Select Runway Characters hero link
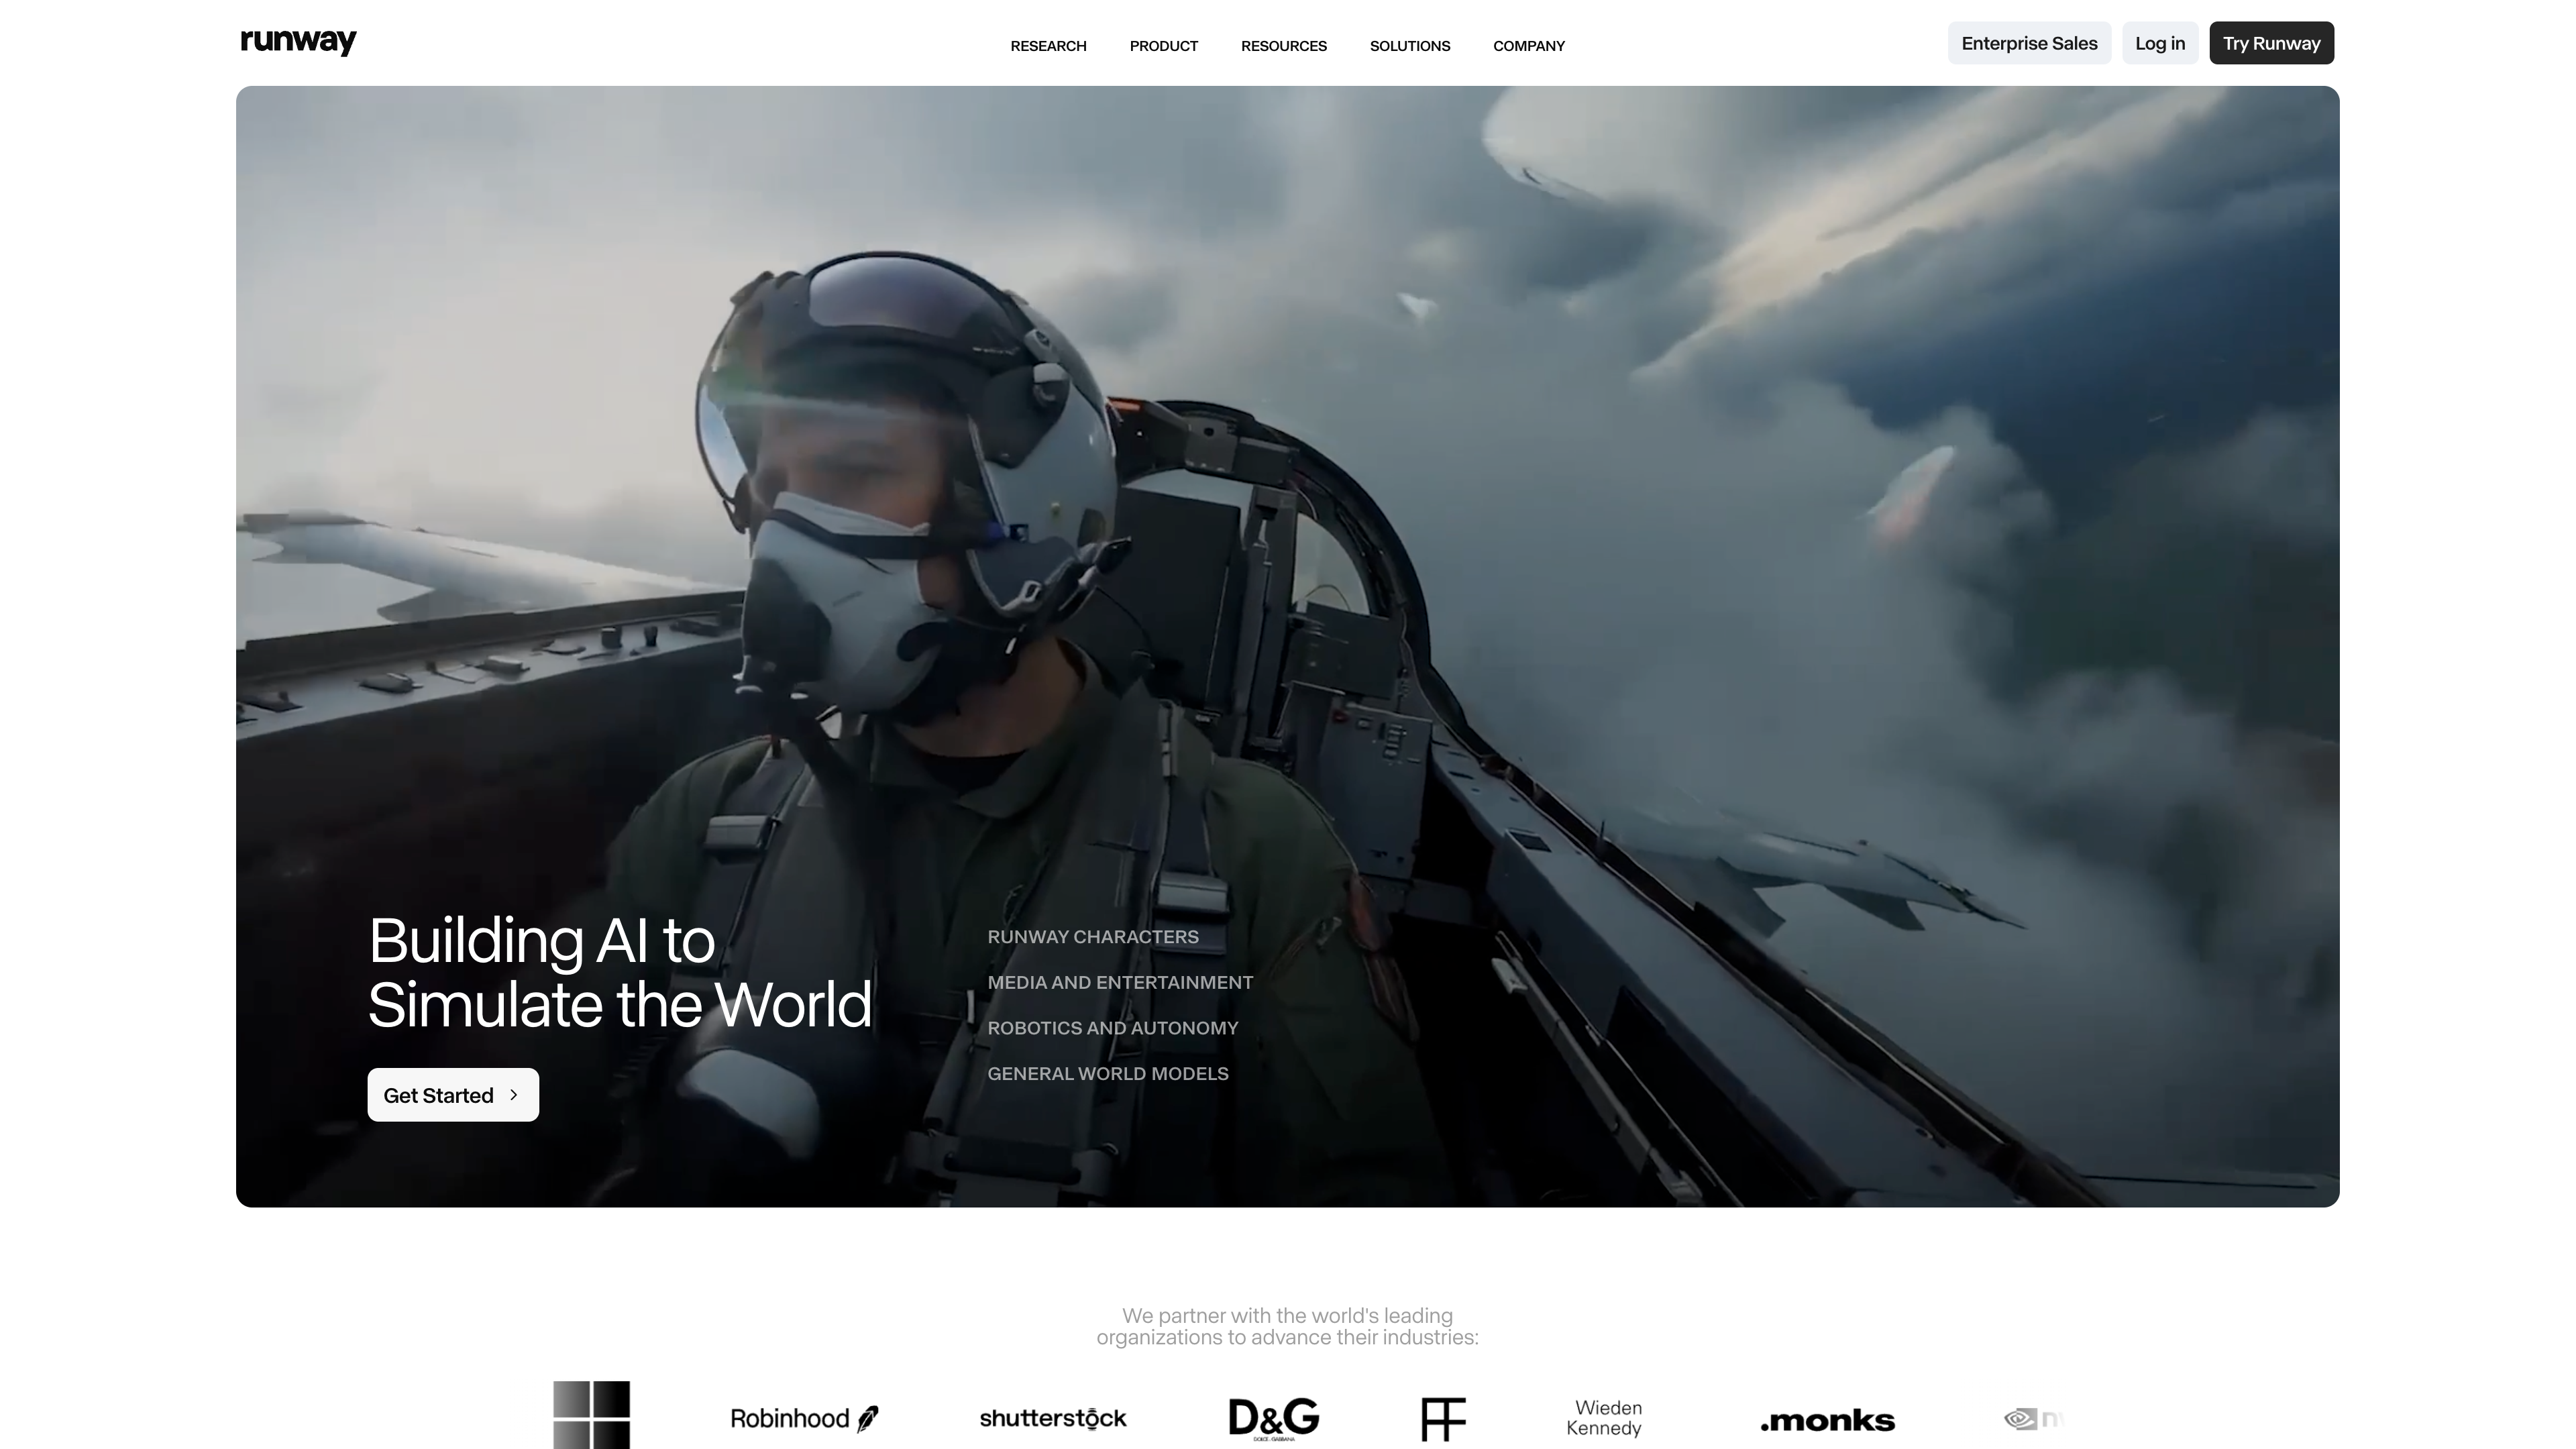 (x=1092, y=937)
